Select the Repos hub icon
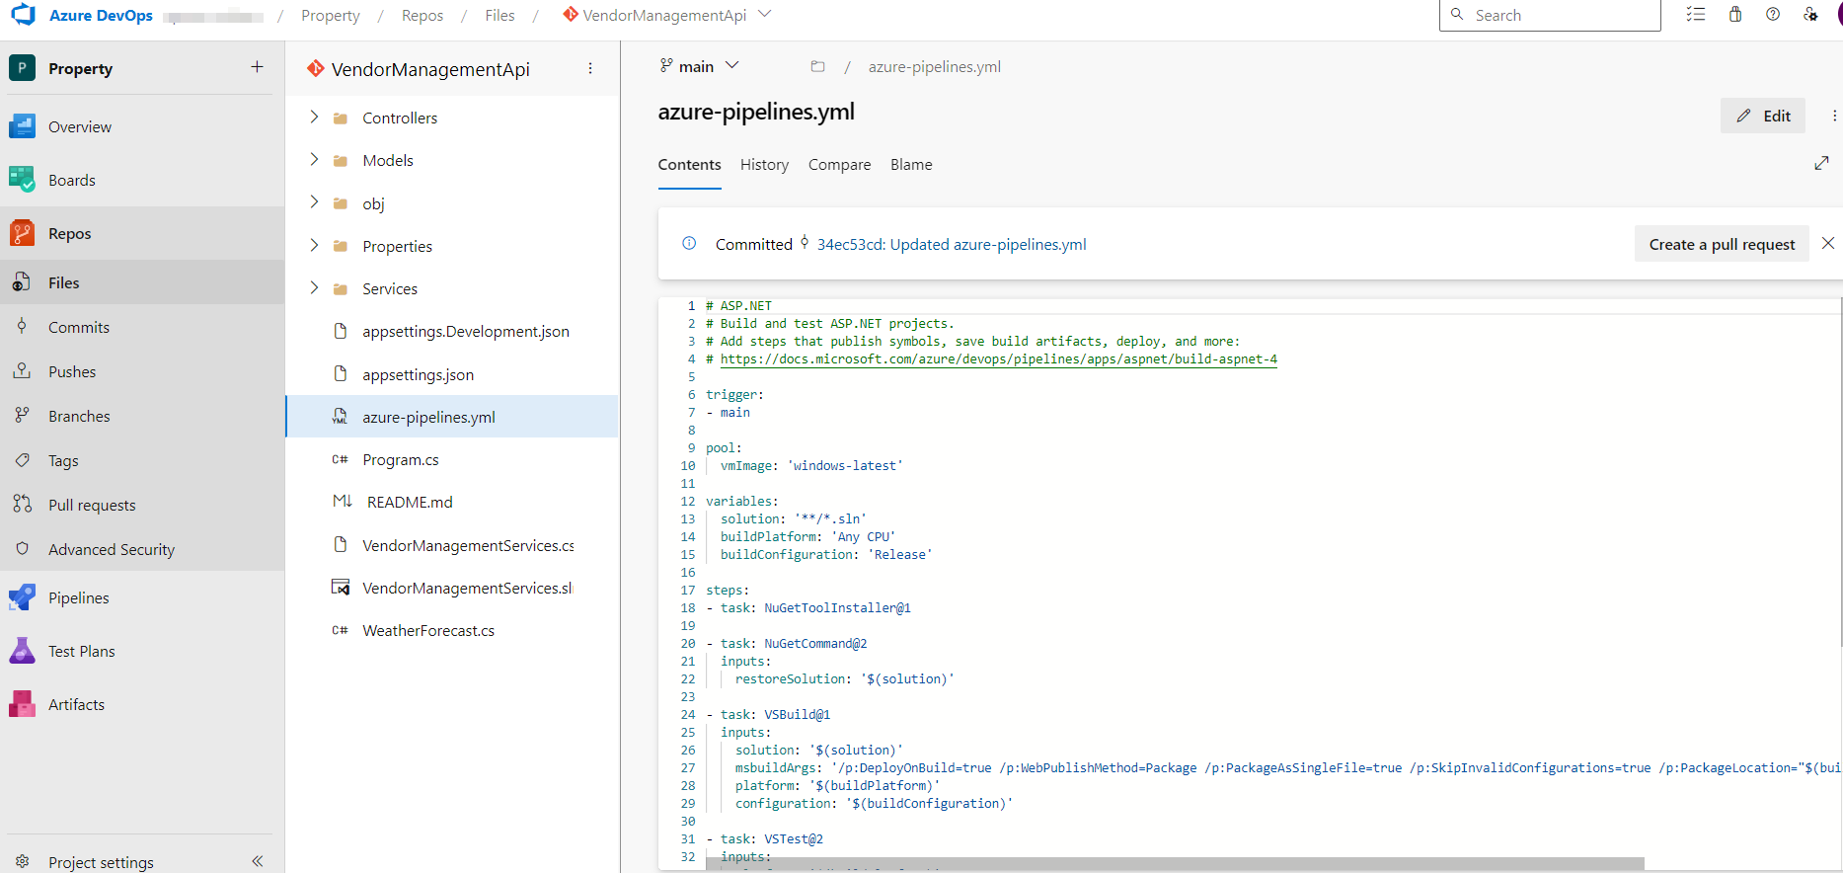This screenshot has height=873, width=1843. pyautogui.click(x=22, y=233)
